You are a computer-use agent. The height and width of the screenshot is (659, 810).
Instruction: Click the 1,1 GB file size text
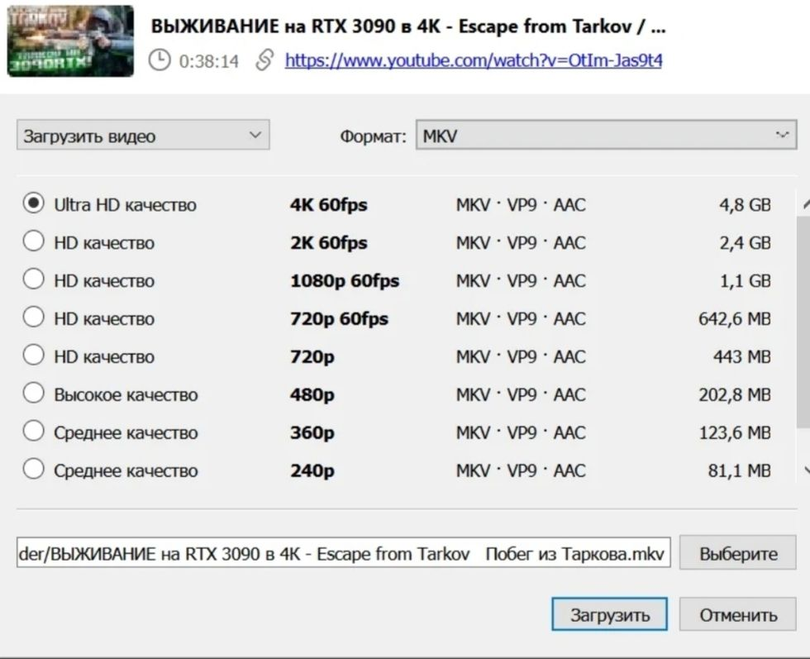(x=745, y=280)
